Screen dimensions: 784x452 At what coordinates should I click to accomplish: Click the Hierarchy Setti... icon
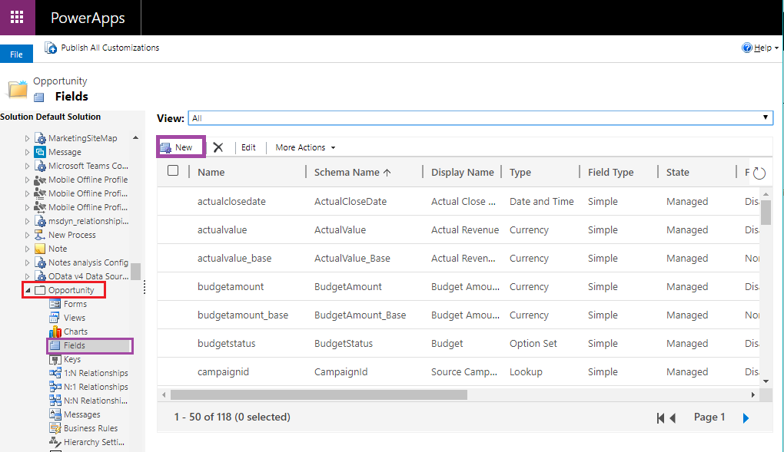[55, 442]
